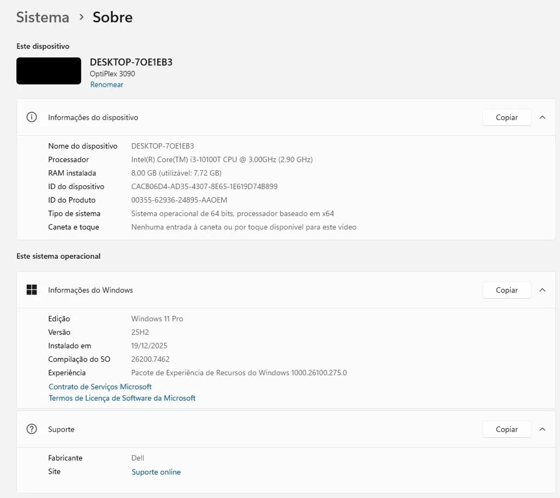Image resolution: width=560 pixels, height=498 pixels.
Task: Click the info icon beside Informações do dispositivo
Action: [31, 117]
